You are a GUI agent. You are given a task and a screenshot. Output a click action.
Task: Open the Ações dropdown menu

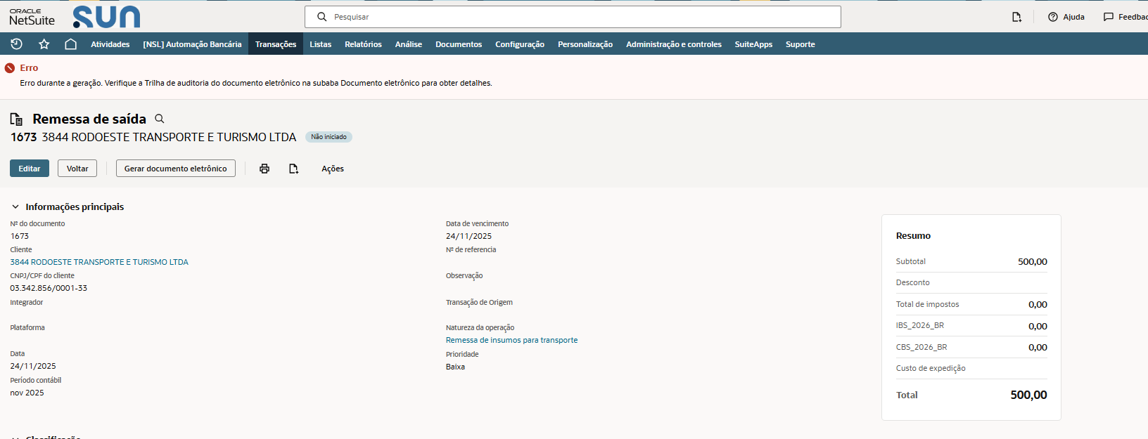click(x=333, y=169)
